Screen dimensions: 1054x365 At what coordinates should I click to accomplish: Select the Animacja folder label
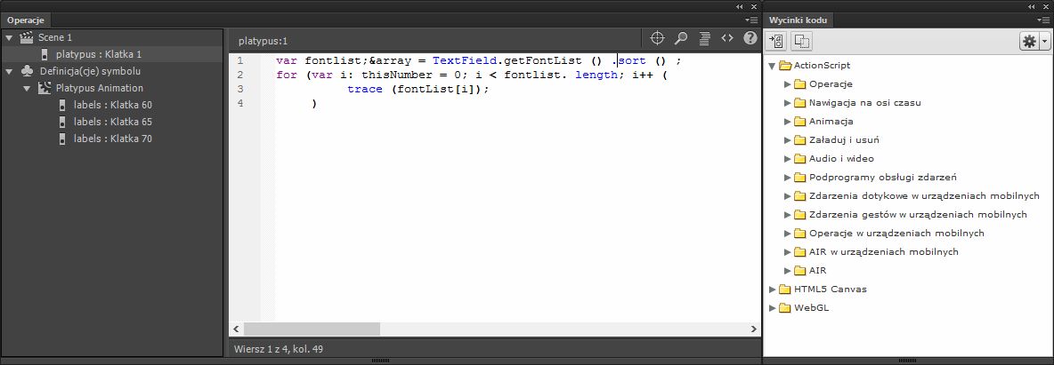(831, 122)
